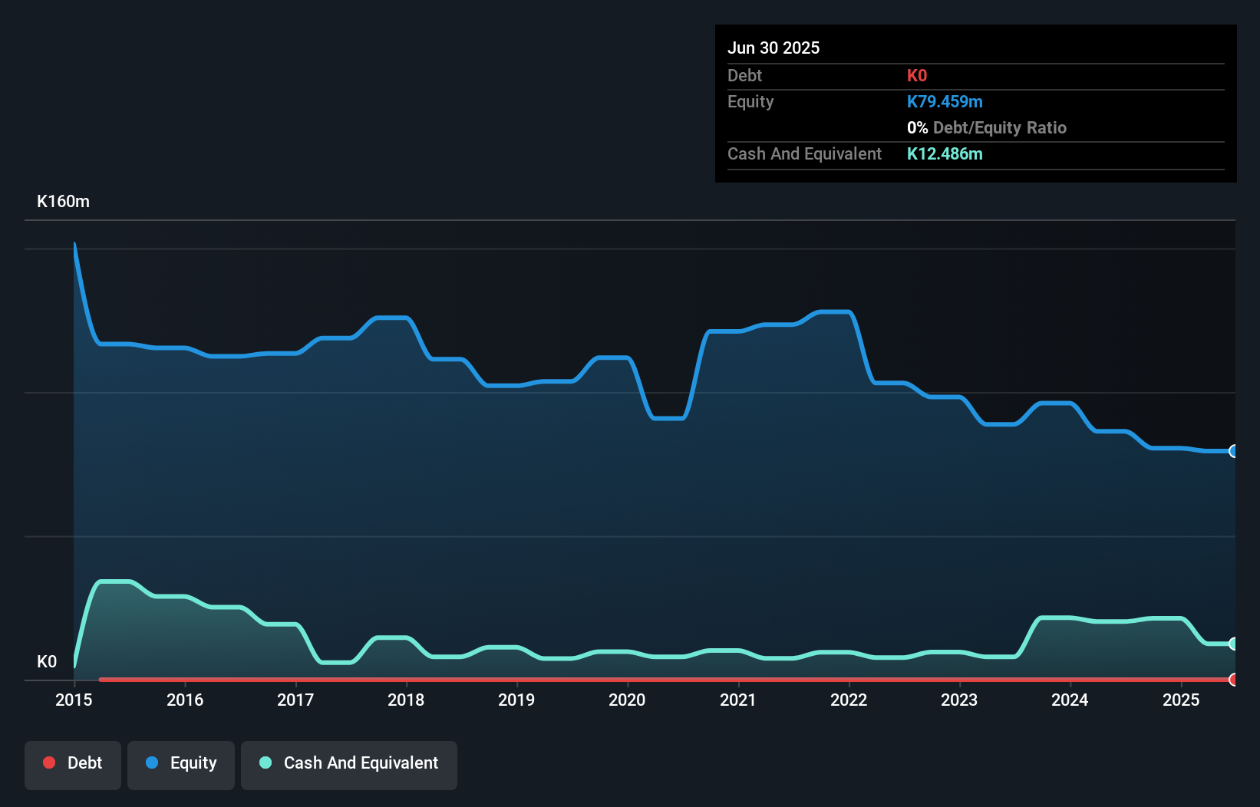Viewport: 1260px width, 807px height.
Task: Click the 2018 year tick label
Action: (406, 700)
